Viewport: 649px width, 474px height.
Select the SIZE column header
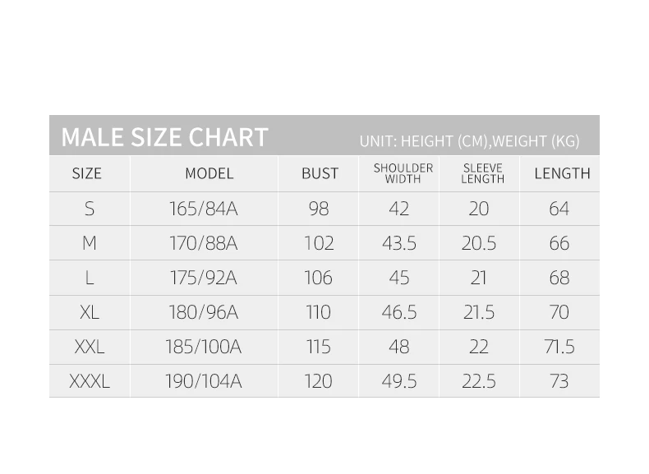point(87,173)
